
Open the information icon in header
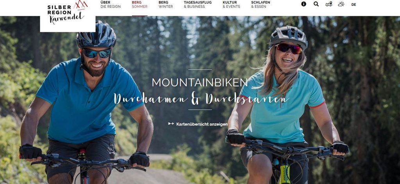pos(304,4)
